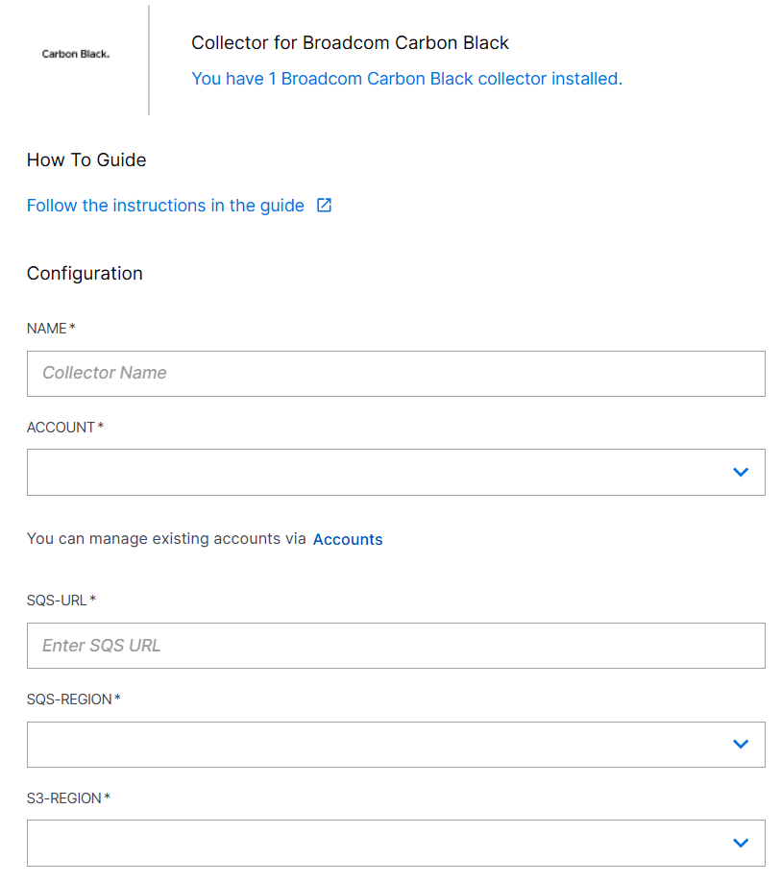Open the installed Carbon Black collector link
Image resolution: width=781 pixels, height=883 pixels.
coord(406,79)
